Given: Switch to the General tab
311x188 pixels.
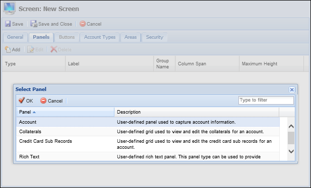Looking at the screenshot, I should 15,37.
